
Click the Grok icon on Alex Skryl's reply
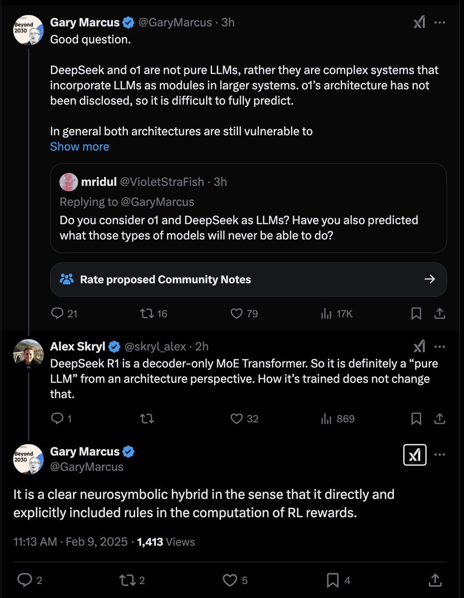coord(419,346)
